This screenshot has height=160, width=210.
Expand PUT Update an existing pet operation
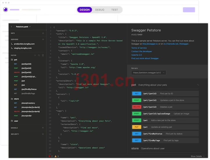(165, 127)
